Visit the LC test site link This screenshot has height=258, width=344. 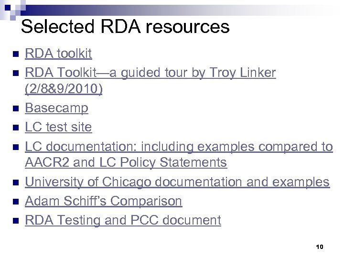click(x=58, y=127)
